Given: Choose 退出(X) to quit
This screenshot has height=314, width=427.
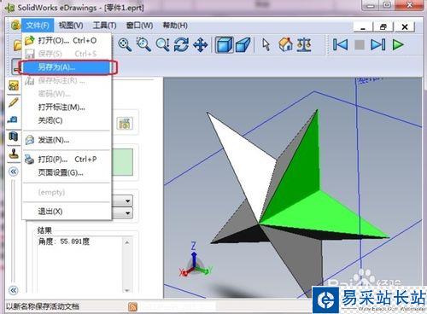Looking at the screenshot, I should pyautogui.click(x=67, y=212).
